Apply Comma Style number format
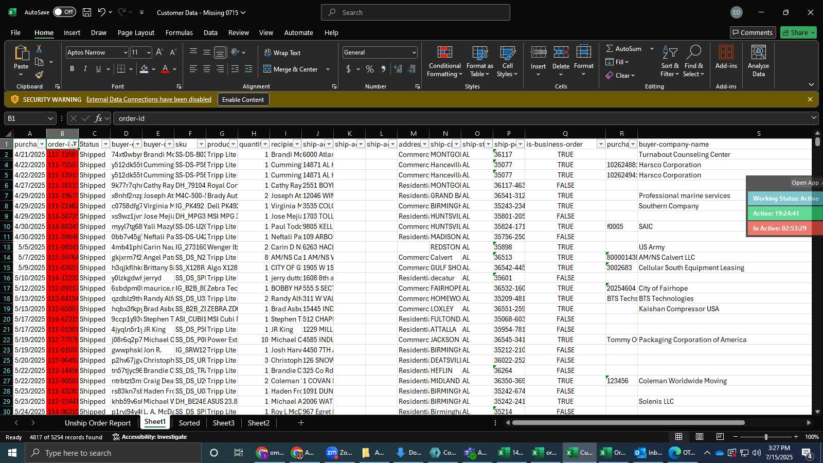Viewport: 823px width, 463px height. pos(383,69)
